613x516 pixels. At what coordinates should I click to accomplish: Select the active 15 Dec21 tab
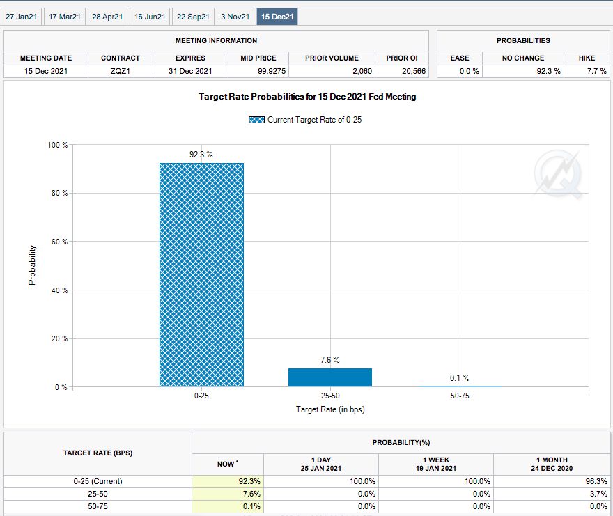click(277, 17)
